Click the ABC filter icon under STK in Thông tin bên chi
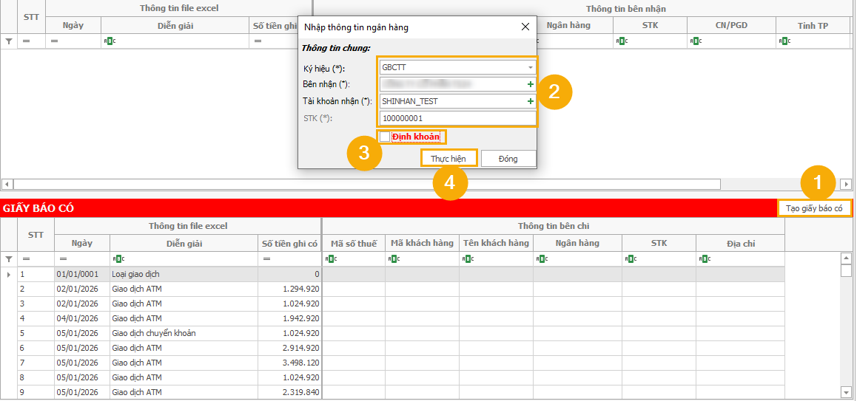 tap(631, 259)
